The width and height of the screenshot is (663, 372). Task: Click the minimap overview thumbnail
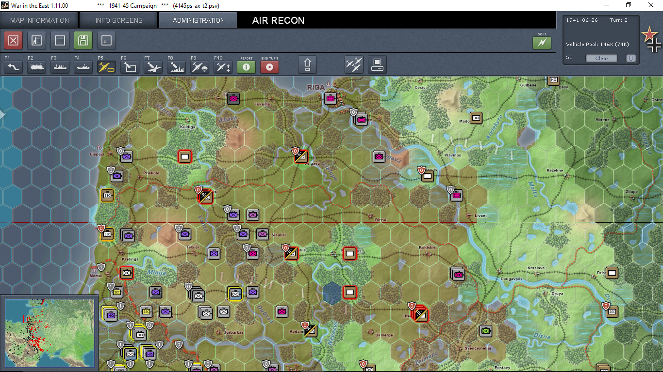pos(50,333)
